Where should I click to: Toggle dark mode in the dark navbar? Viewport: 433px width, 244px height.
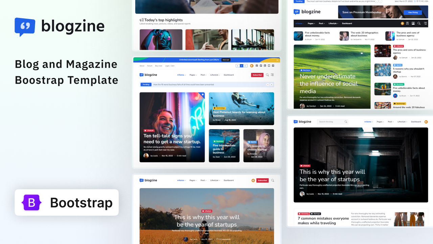[403, 23]
